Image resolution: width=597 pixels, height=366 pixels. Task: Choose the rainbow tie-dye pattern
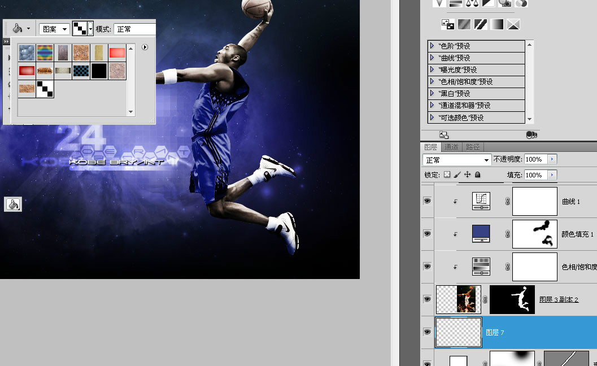(x=45, y=53)
